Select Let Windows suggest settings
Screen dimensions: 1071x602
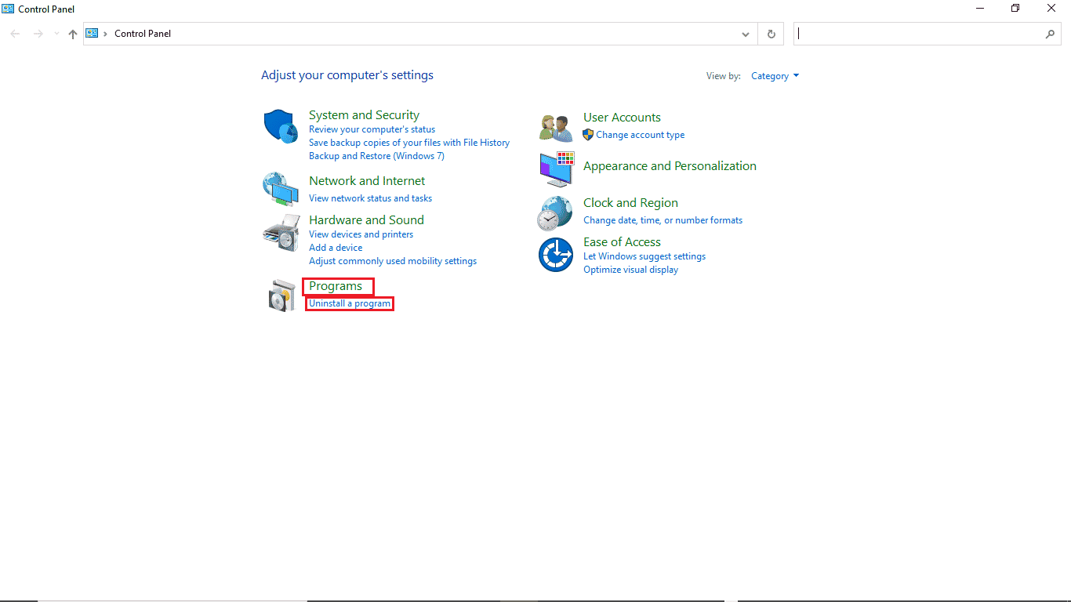(644, 256)
